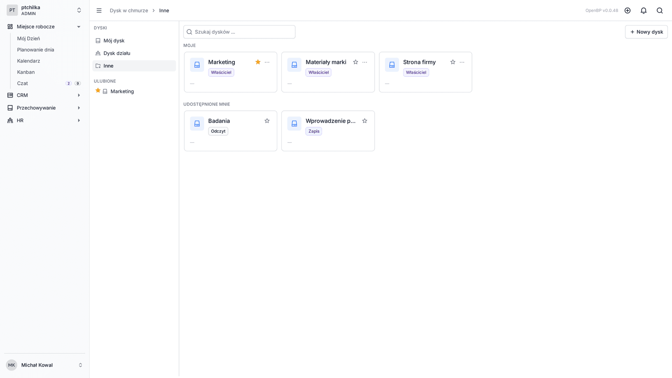Click the PT workspace avatar

[x=12, y=10]
